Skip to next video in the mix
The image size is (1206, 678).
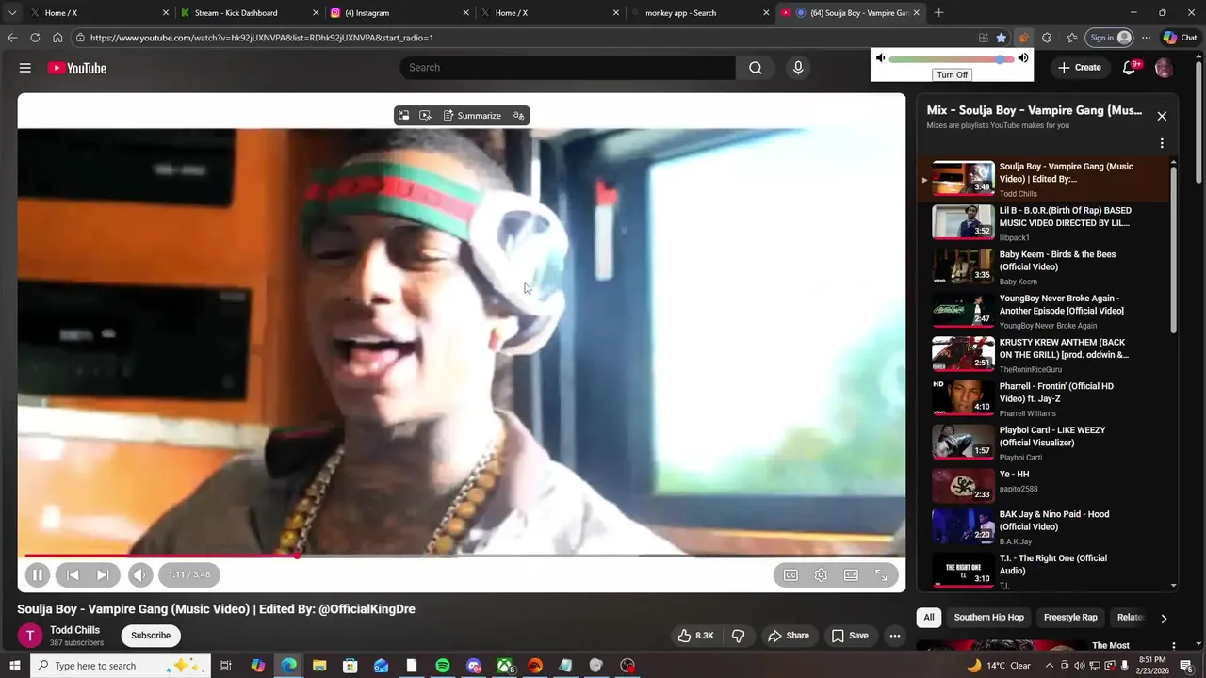pyautogui.click(x=103, y=574)
